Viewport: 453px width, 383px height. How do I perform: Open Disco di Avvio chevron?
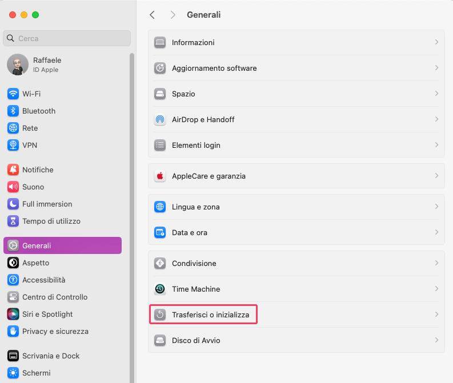(436, 340)
